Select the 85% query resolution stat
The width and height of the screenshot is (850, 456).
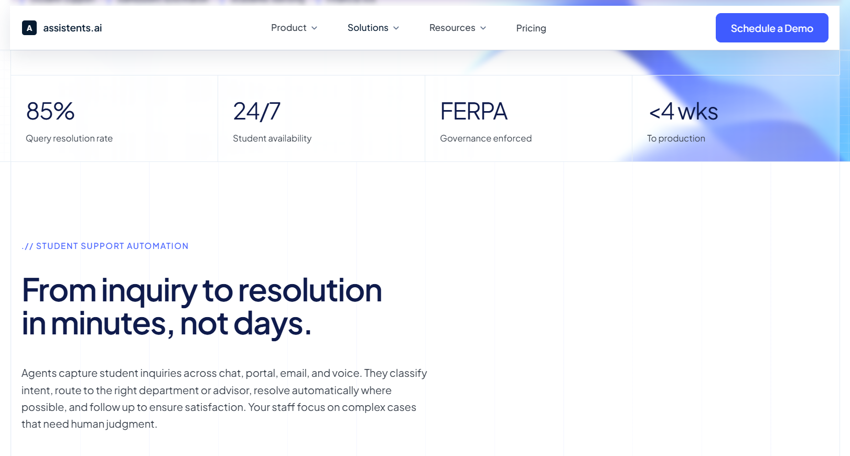[114, 118]
